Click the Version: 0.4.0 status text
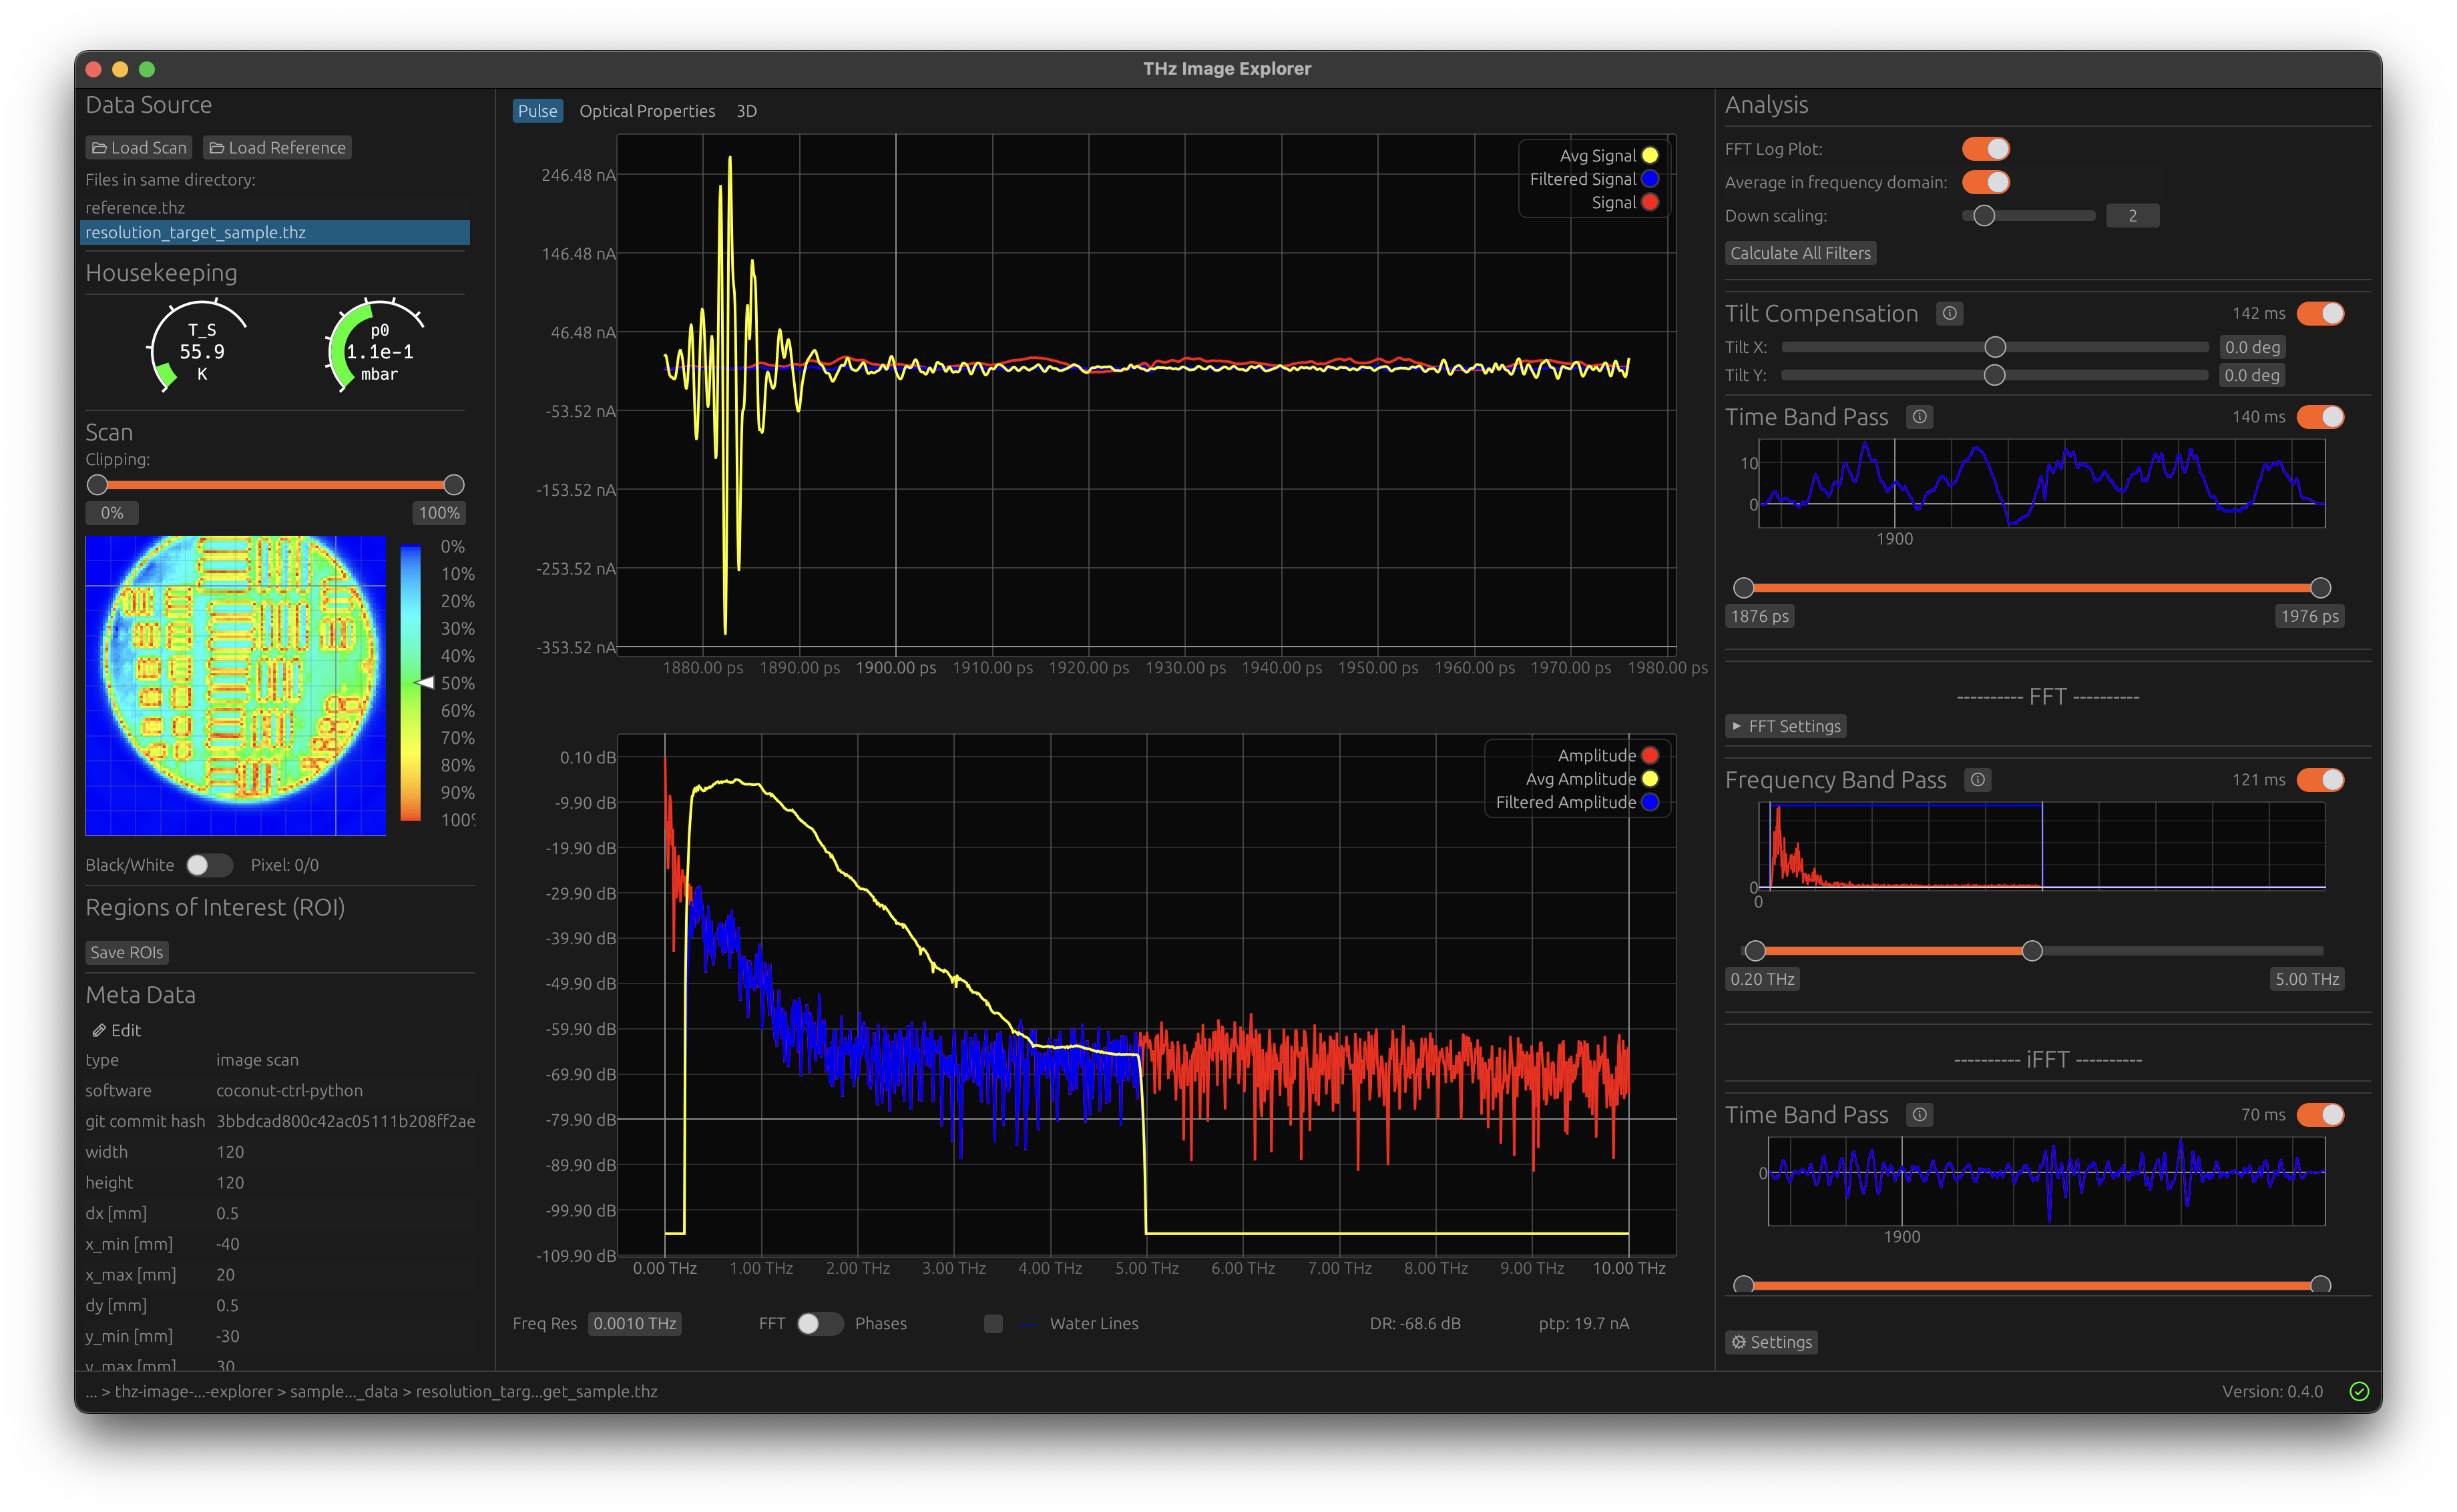Viewport: 2457px width, 1512px height. click(2272, 1392)
